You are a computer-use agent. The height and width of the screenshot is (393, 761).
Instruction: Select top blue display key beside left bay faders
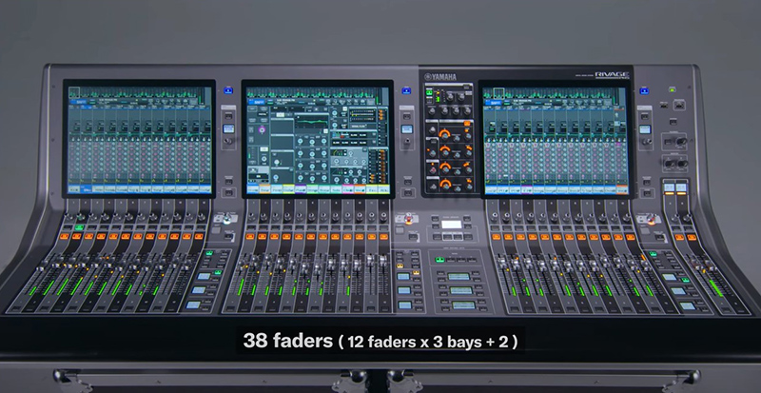pyautogui.click(x=203, y=275)
